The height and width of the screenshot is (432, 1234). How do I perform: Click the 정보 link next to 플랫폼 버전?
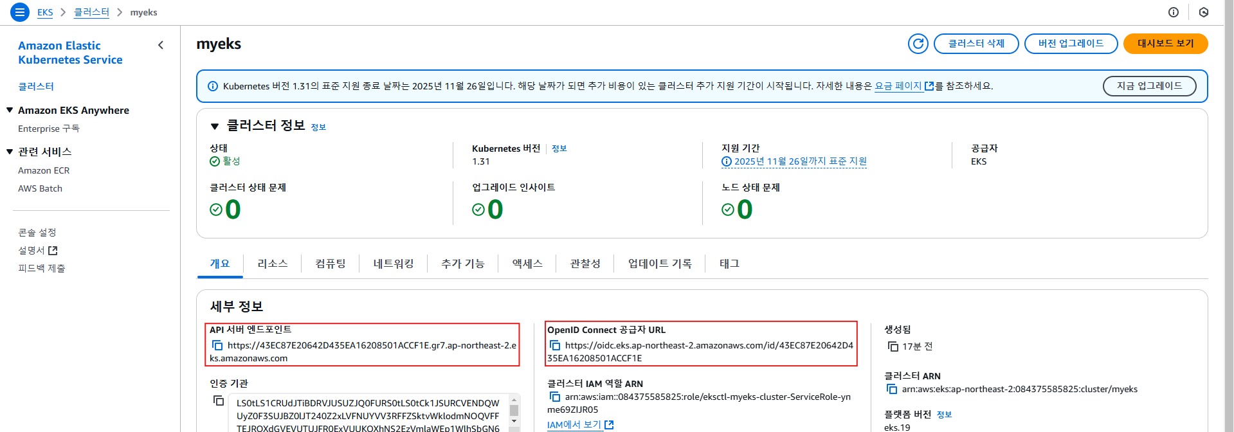point(945,415)
